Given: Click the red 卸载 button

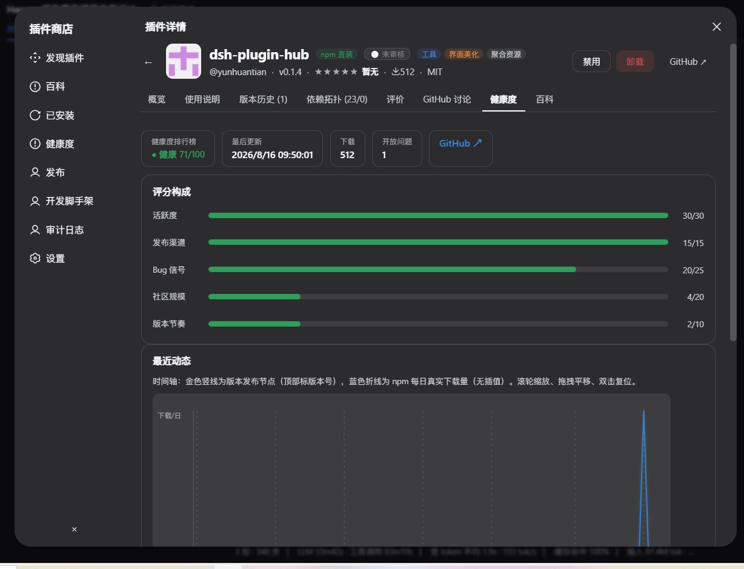Looking at the screenshot, I should coord(635,62).
